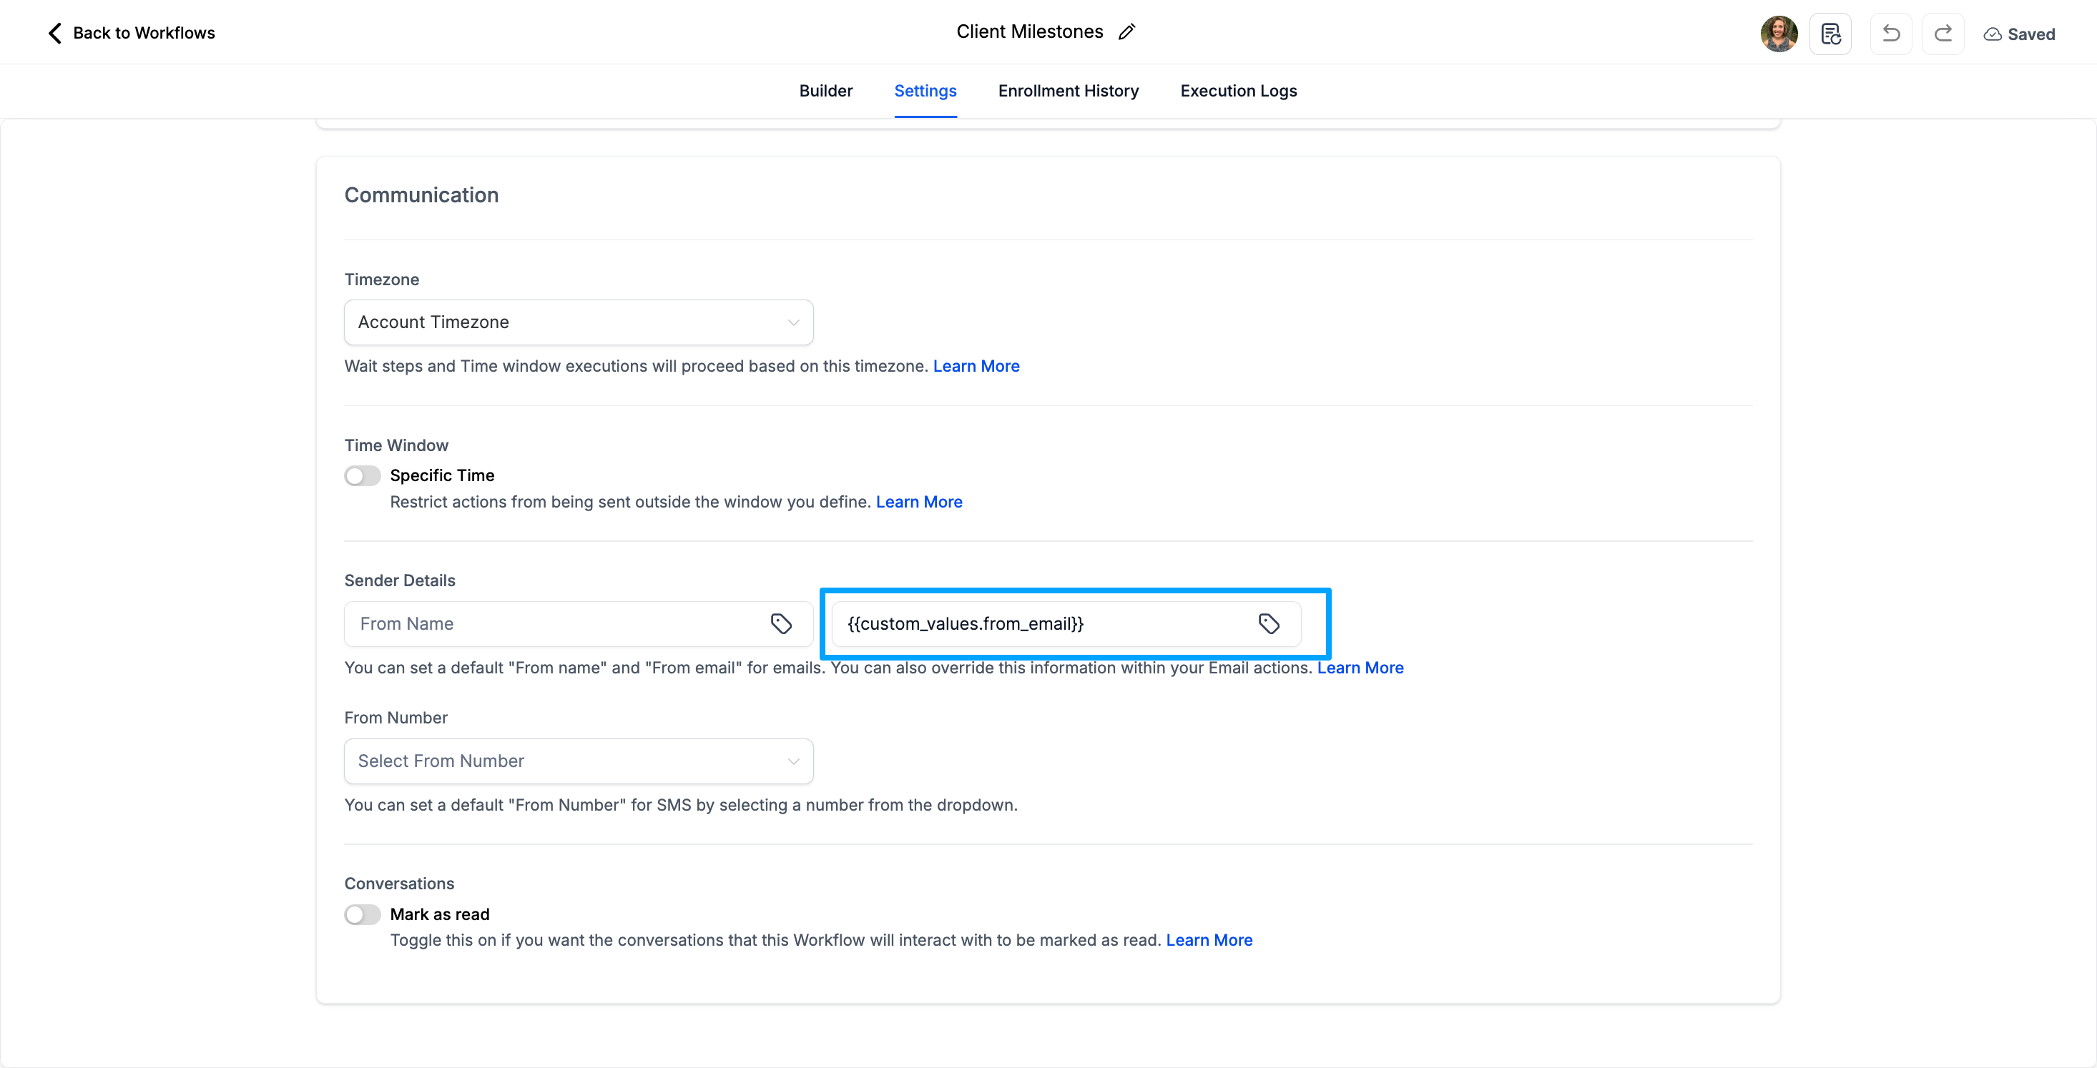Image resolution: width=2097 pixels, height=1068 pixels.
Task: Click the tag icon in From Email field
Action: (x=1268, y=624)
